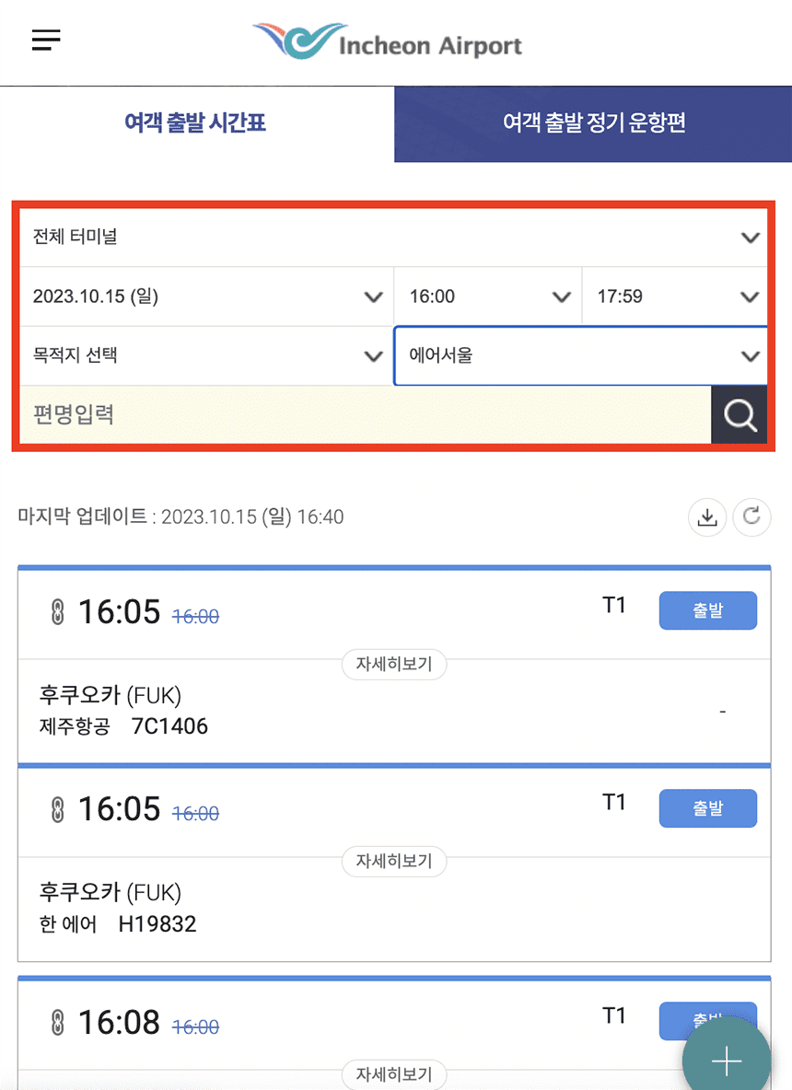Select the 여객 출발 시간표 tab
Viewport: 792px width, 1090px height.
[194, 123]
